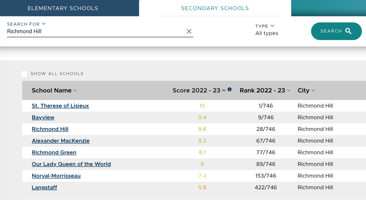Click the score 8.1 cell
This screenshot has width=366, height=200.
click(202, 153)
